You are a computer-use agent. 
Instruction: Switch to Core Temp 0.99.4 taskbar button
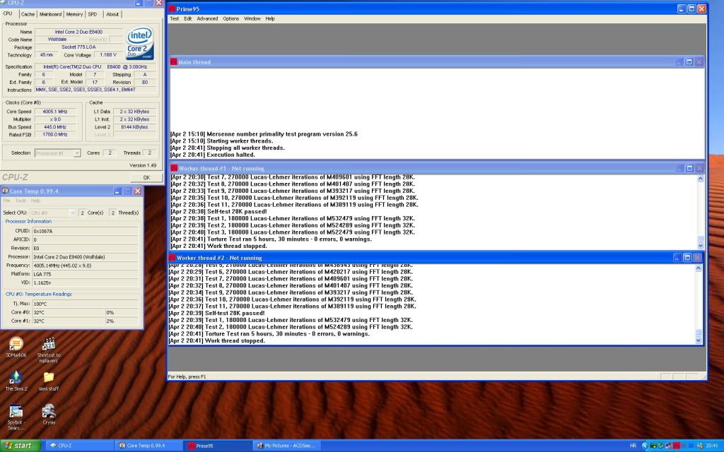[148, 446]
